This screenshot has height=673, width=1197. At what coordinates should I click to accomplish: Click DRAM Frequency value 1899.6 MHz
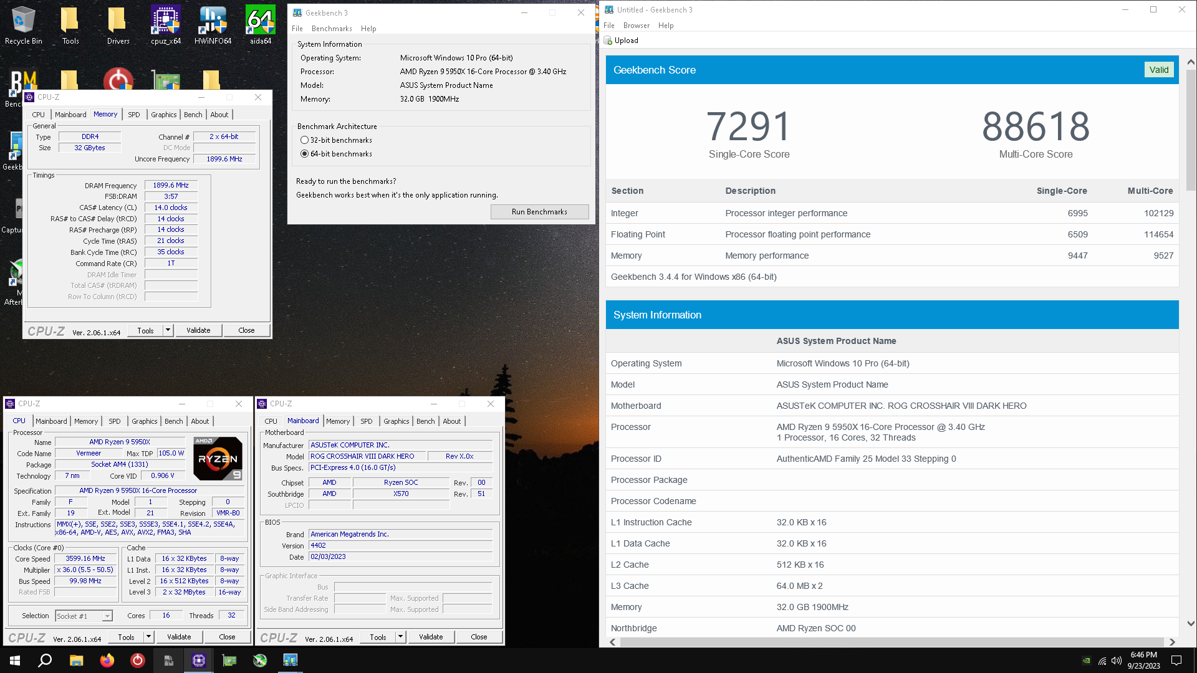coord(171,185)
